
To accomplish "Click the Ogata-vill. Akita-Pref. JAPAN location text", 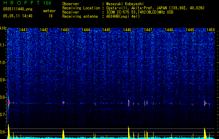I will click(155, 8).
